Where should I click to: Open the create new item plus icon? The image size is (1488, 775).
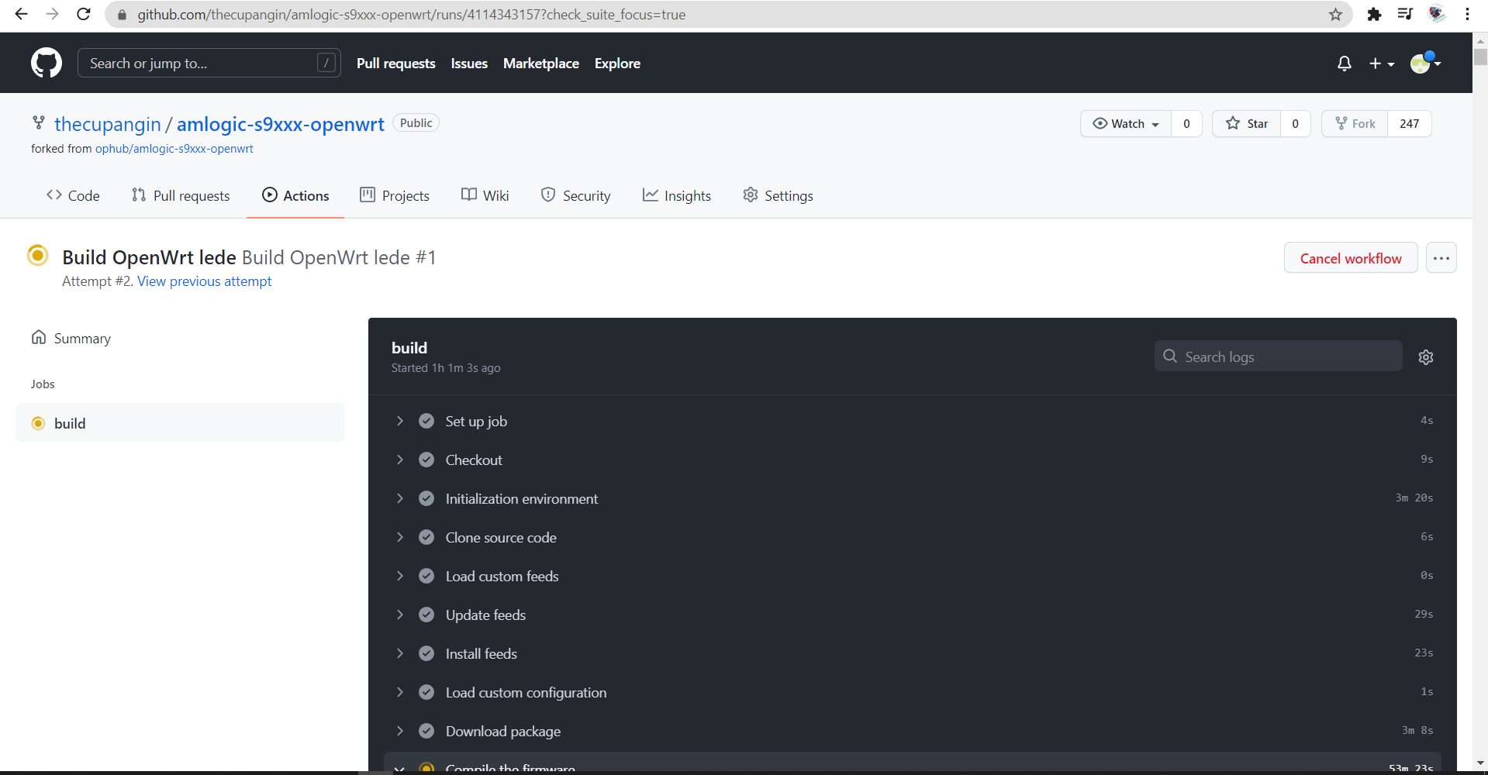(x=1376, y=63)
